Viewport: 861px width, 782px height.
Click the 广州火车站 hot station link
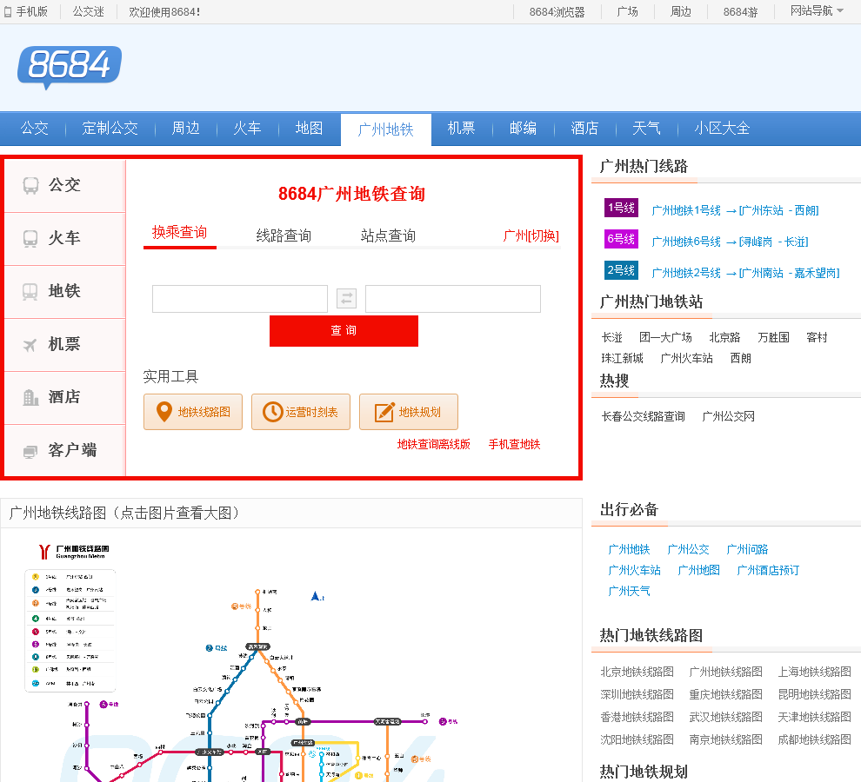tap(686, 358)
